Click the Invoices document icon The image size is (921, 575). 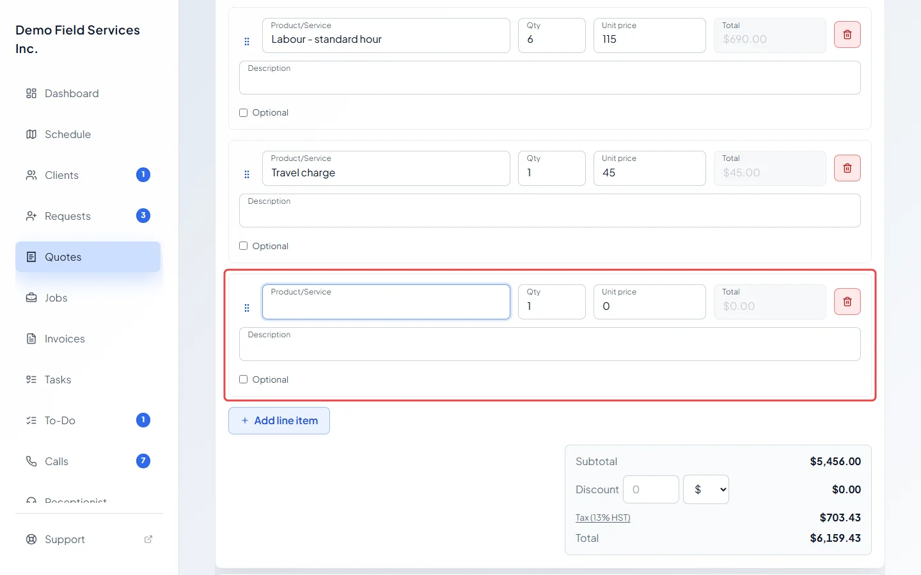tap(31, 339)
